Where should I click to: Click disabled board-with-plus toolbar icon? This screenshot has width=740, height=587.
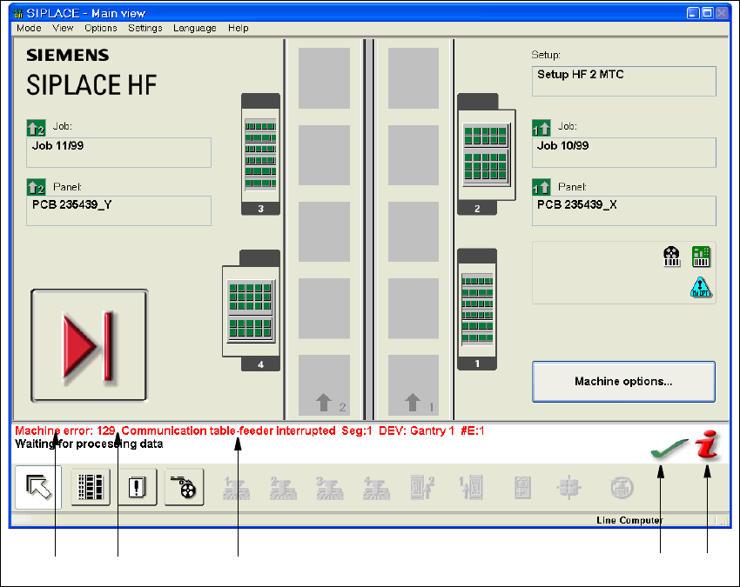(522, 488)
